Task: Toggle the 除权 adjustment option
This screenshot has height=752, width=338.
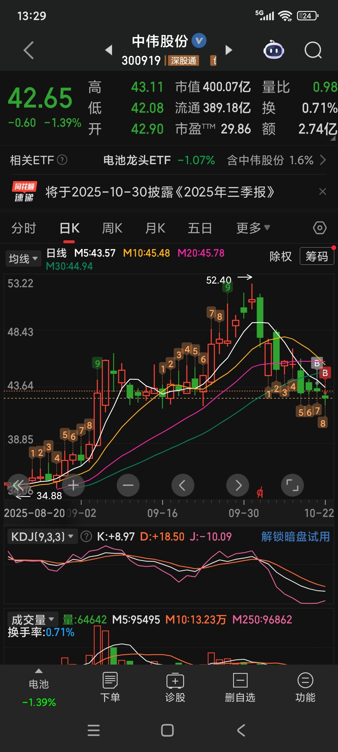Action: click(280, 256)
